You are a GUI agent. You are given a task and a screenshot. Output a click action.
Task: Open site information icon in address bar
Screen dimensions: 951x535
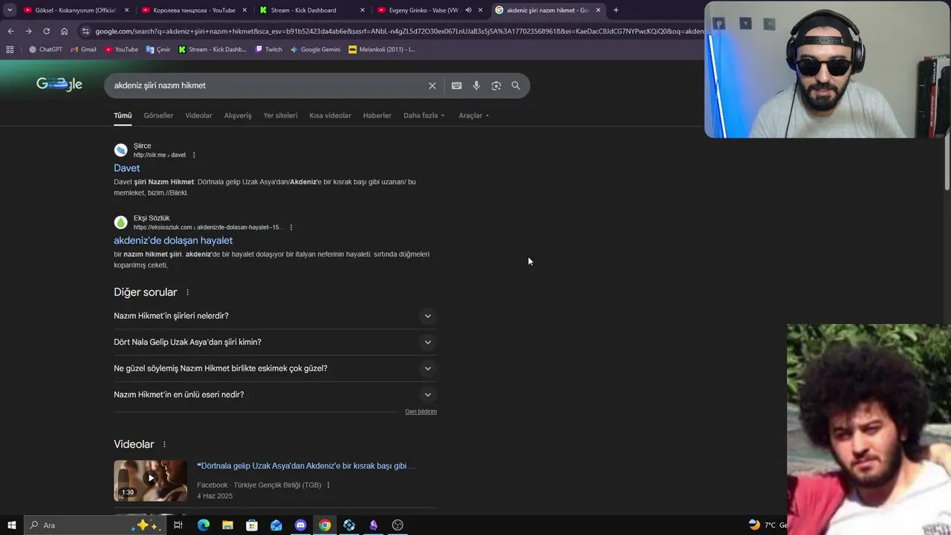coord(85,31)
